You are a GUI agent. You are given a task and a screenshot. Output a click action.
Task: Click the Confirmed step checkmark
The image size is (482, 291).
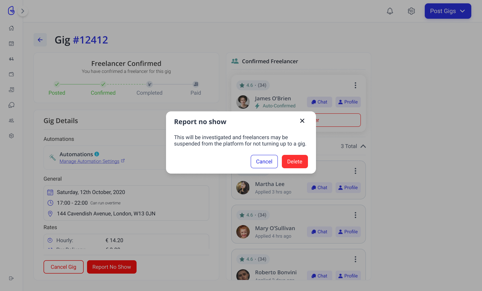(x=103, y=84)
